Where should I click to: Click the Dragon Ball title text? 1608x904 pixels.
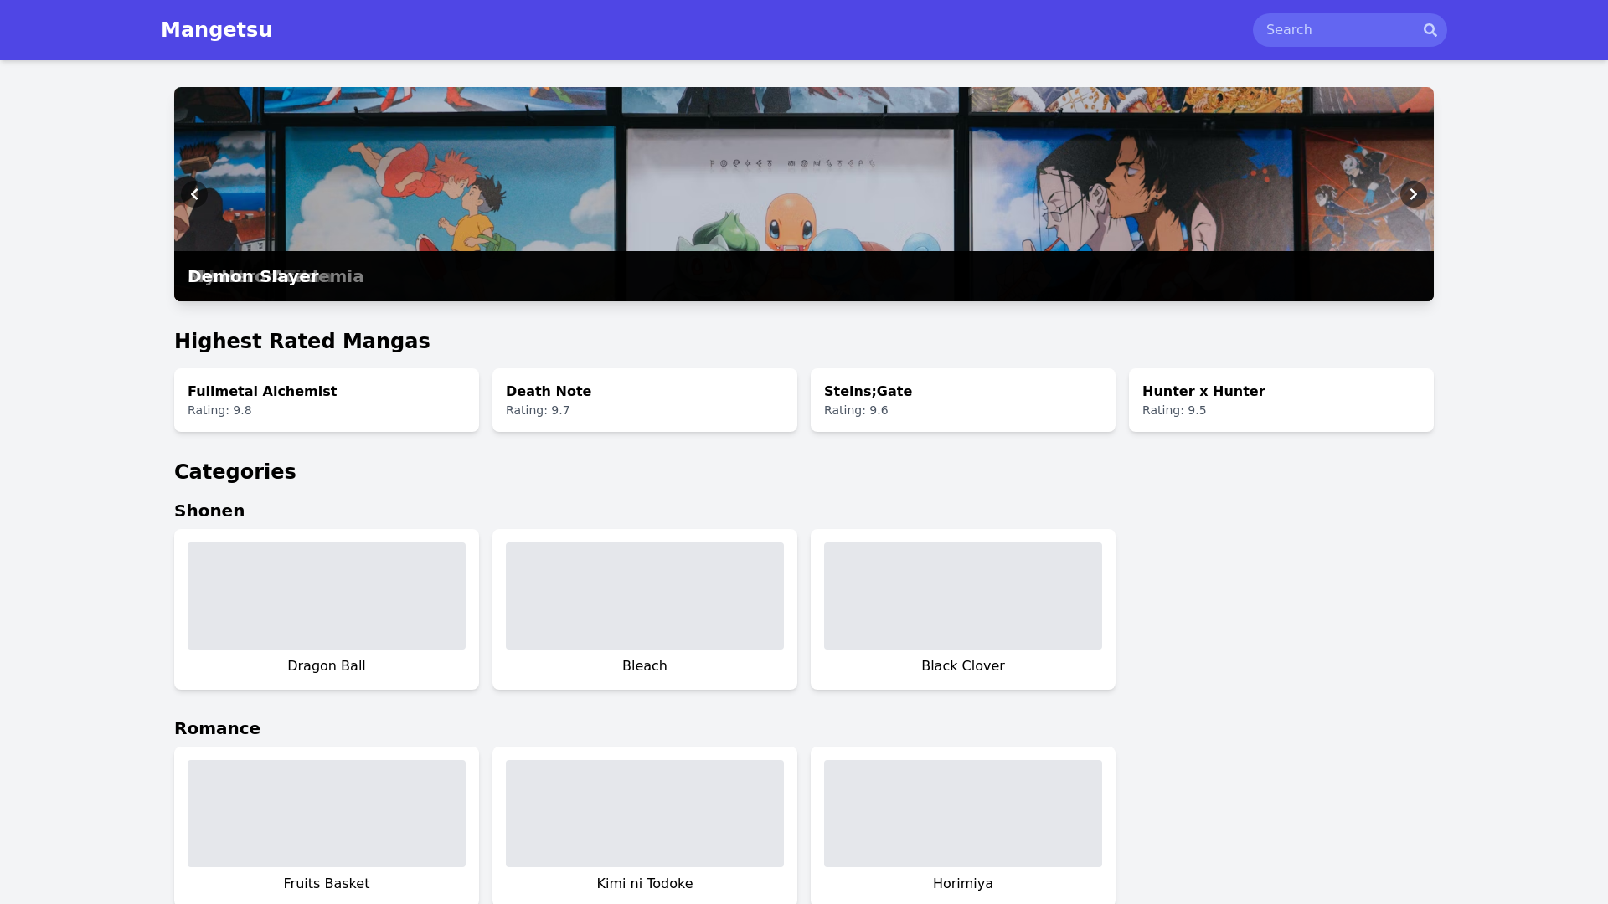pyautogui.click(x=327, y=666)
